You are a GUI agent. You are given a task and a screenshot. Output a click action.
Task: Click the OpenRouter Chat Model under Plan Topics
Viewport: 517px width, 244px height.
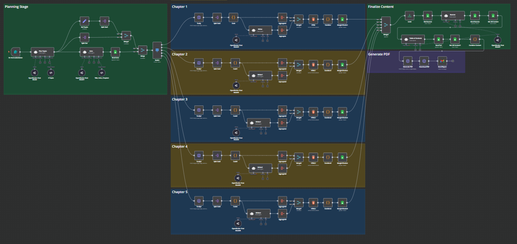click(x=35, y=72)
